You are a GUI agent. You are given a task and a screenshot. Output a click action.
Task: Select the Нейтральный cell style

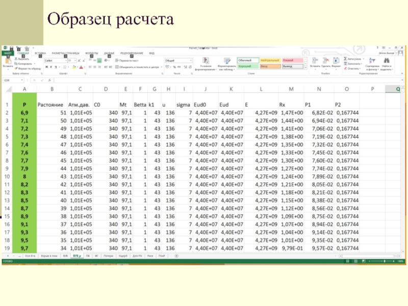270,60
